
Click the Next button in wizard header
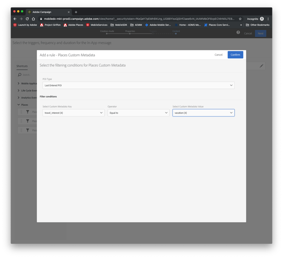tap(260, 33)
